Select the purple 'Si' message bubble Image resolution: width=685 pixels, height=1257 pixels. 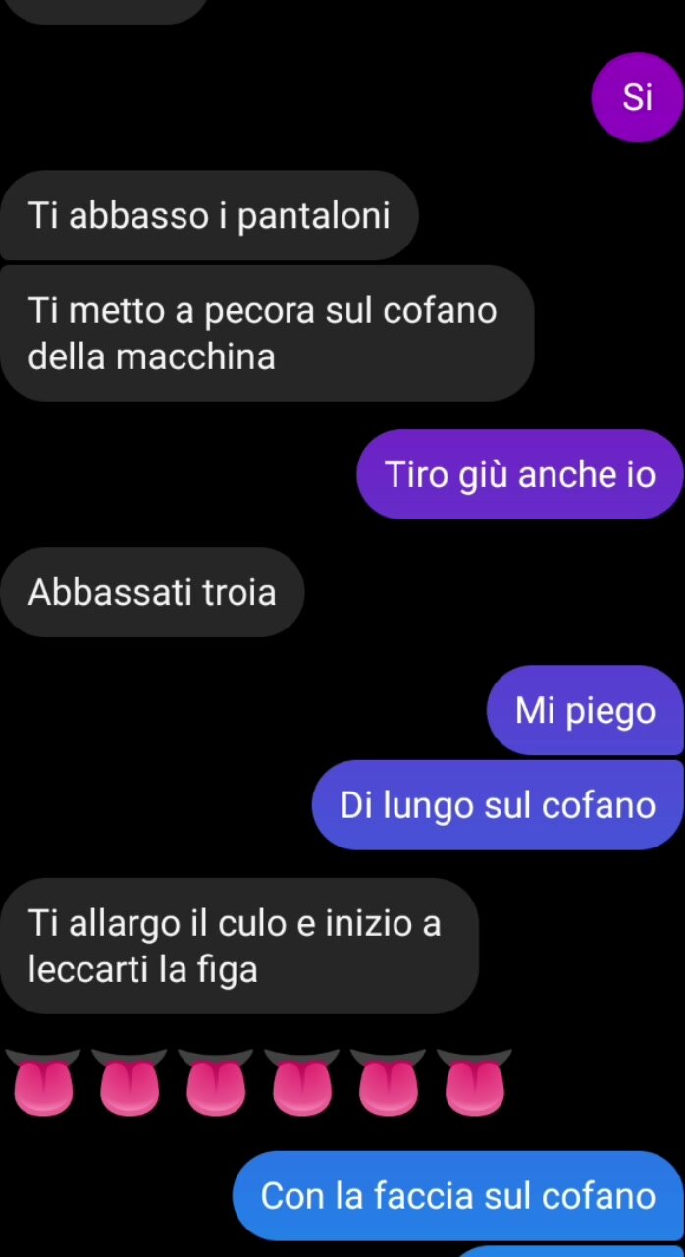638,97
